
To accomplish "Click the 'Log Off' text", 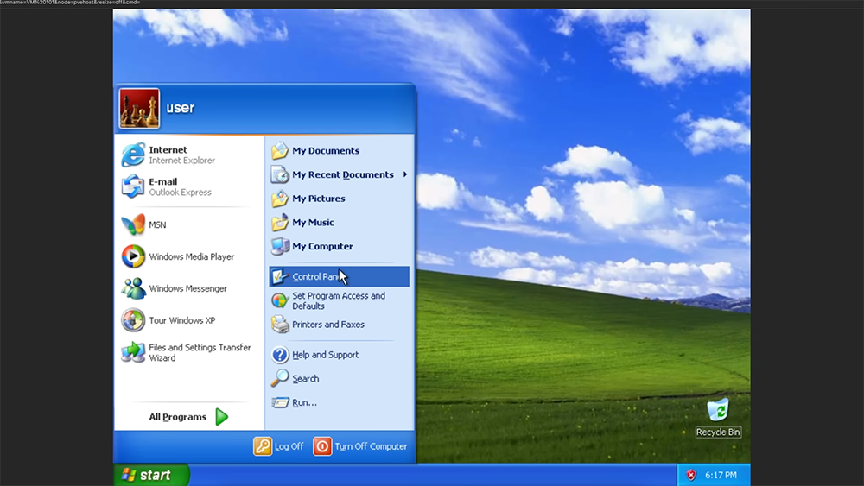I will click(289, 446).
